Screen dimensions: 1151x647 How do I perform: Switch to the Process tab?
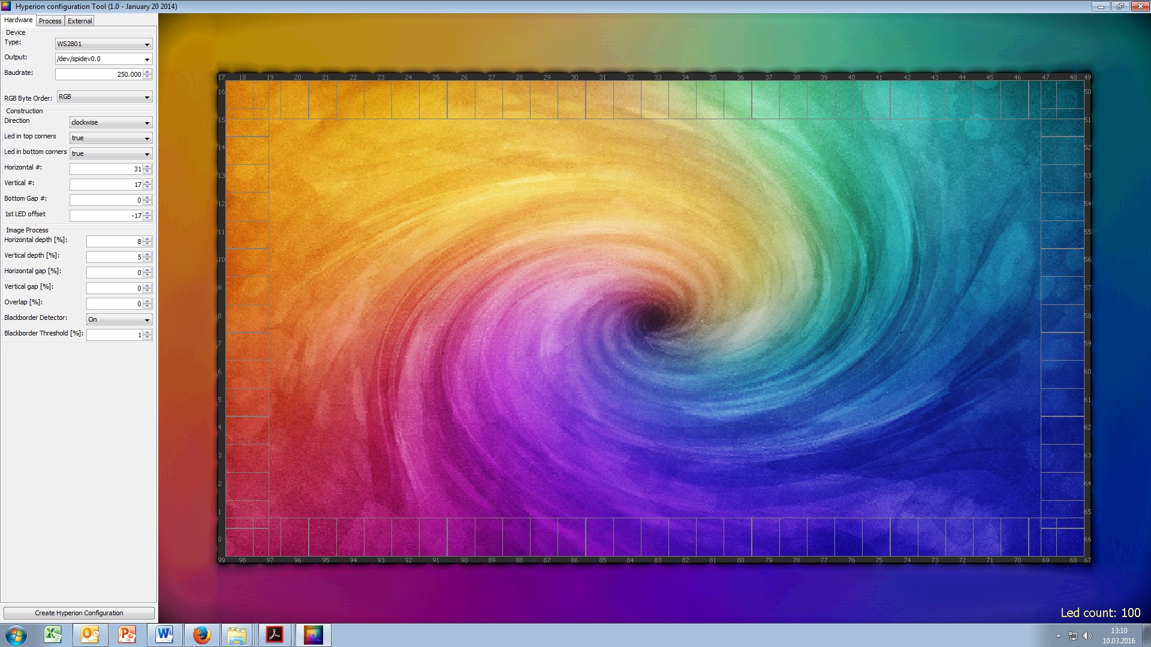(50, 21)
